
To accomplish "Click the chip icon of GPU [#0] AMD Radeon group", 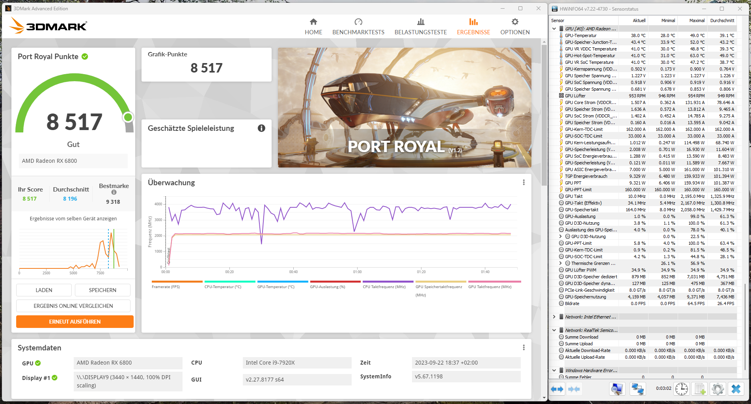I will point(561,29).
